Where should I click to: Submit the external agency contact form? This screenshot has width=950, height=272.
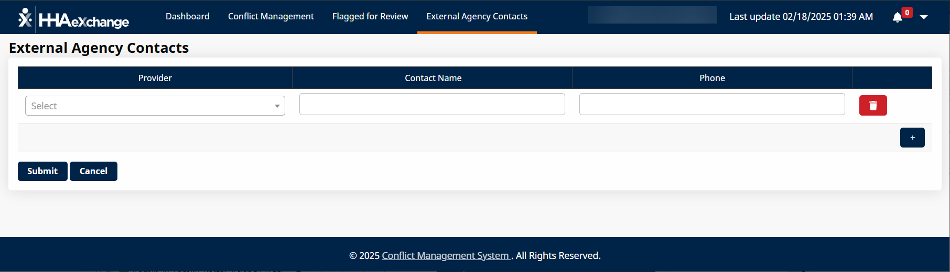tap(42, 171)
